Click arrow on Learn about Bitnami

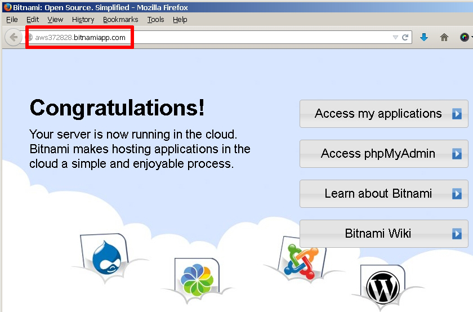click(457, 194)
